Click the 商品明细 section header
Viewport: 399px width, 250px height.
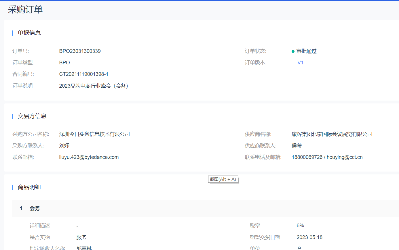point(29,187)
